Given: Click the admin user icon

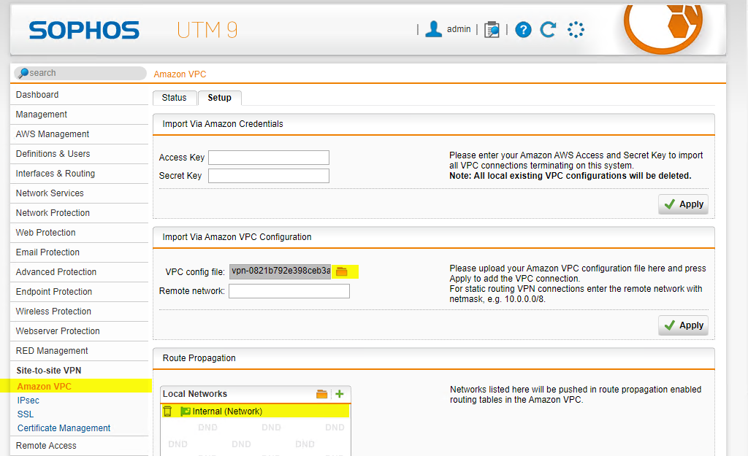Looking at the screenshot, I should pos(434,29).
